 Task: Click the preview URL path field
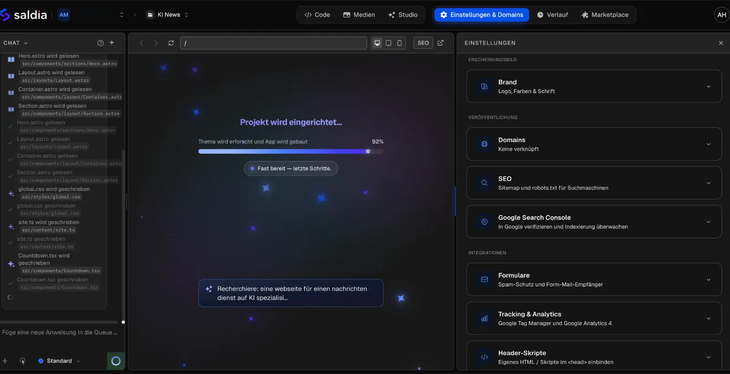tap(274, 43)
